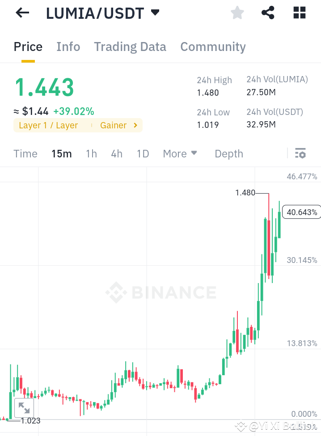Tap the back arrow to exit the chart
The image size is (321, 436).
coord(21,13)
